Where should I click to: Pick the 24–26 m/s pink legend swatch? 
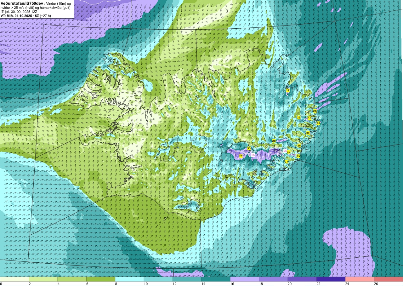tap(360, 279)
